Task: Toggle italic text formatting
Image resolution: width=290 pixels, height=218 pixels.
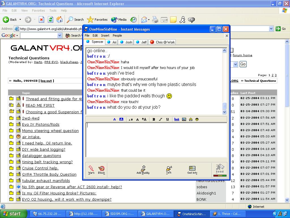Action: (161, 120)
